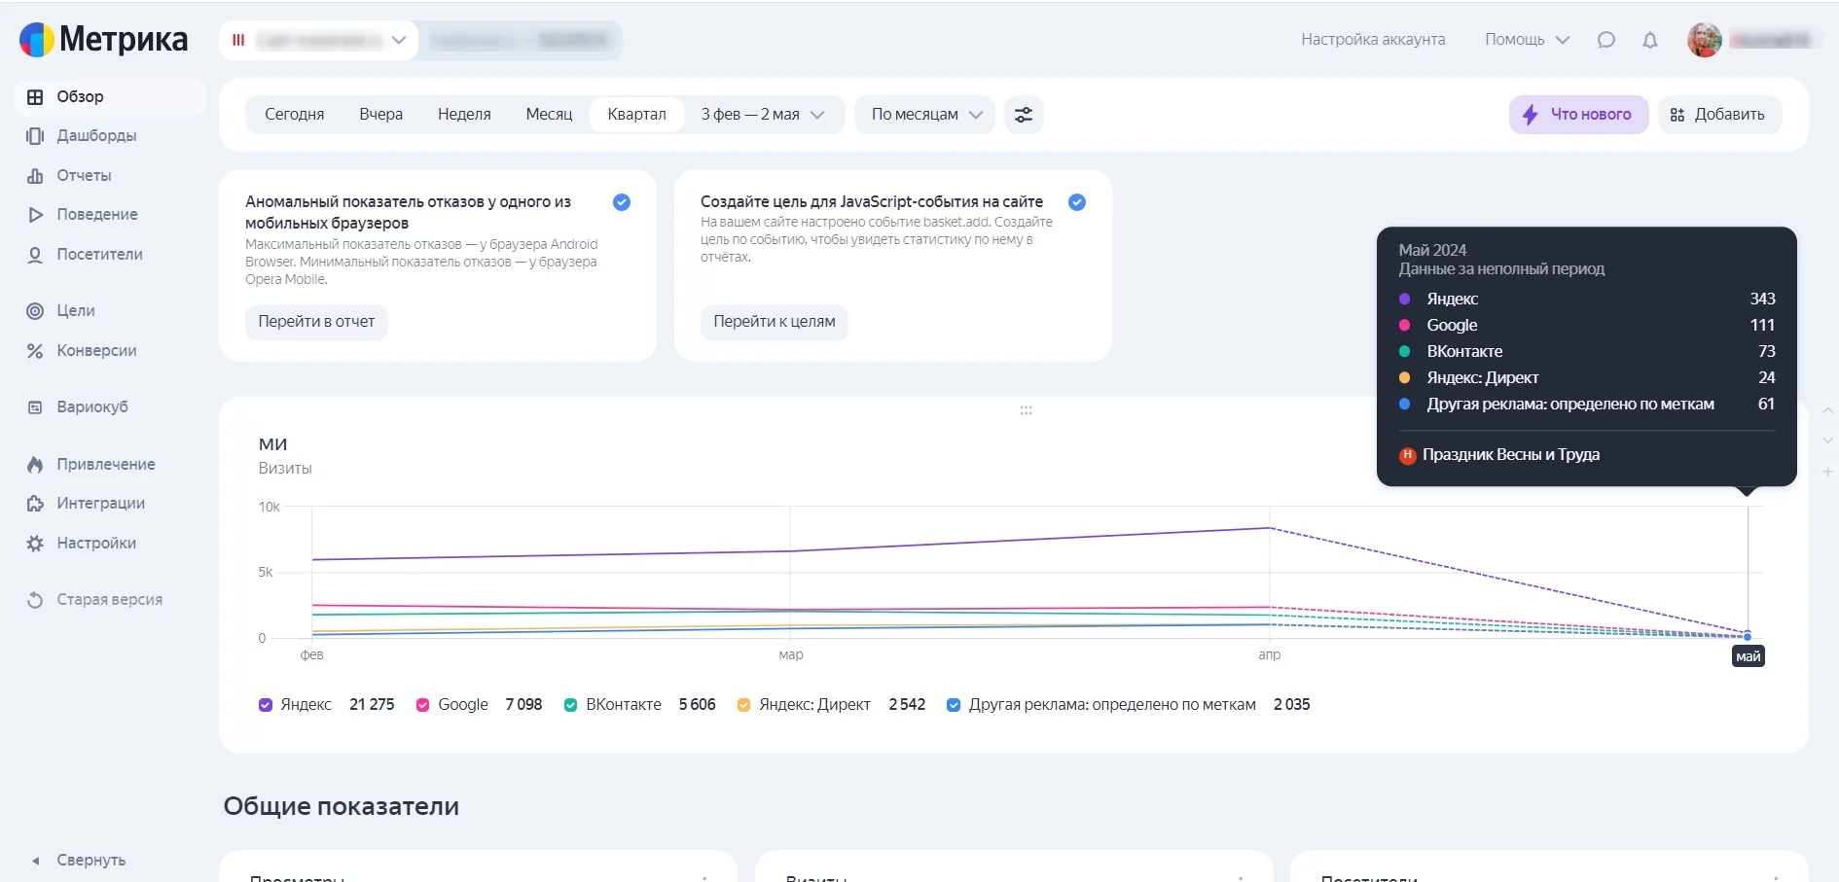1839x882 pixels.
Task: Click the май marker on chart axis
Action: pos(1749,656)
